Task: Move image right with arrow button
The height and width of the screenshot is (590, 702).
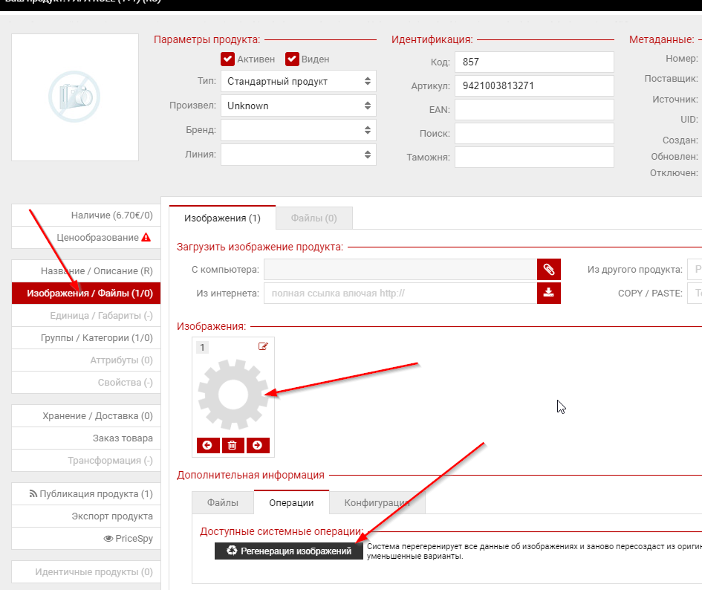Action: tap(257, 445)
